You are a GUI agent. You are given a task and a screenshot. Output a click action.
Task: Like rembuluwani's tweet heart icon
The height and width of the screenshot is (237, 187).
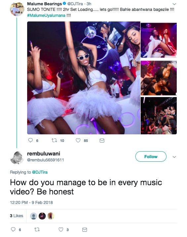[61, 229]
